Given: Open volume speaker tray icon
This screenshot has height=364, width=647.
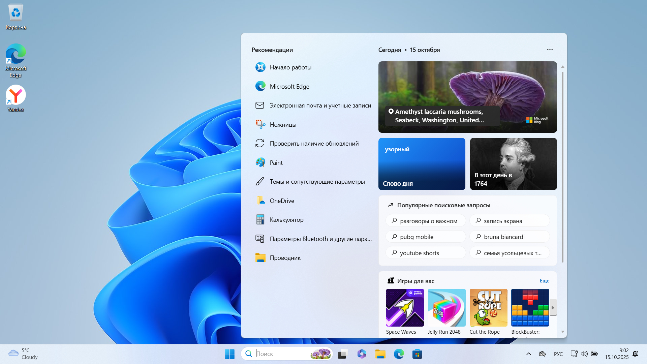Looking at the screenshot, I should pos(584,354).
